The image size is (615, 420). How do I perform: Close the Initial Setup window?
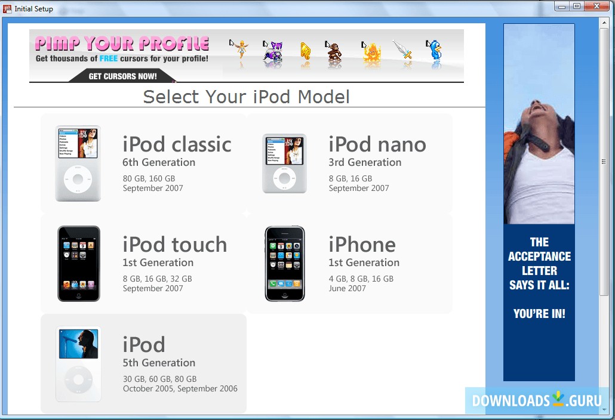(x=596, y=7)
